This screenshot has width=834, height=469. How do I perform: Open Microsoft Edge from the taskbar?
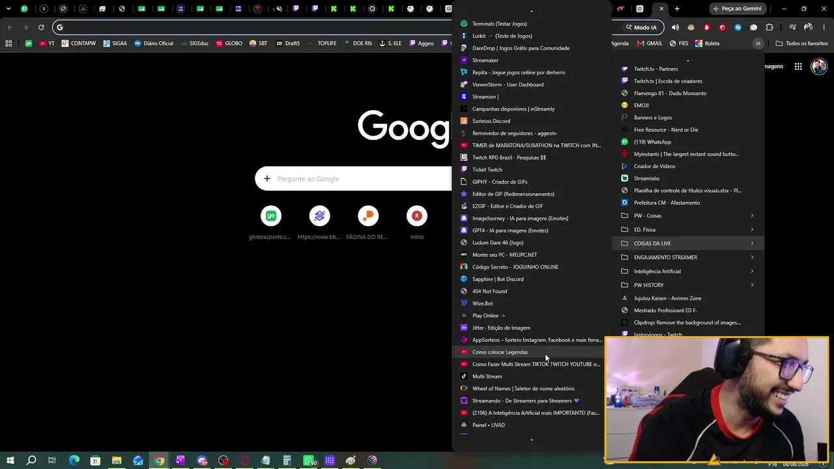click(x=74, y=461)
